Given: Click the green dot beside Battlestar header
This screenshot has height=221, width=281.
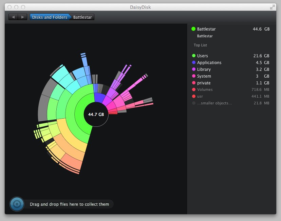Looking at the screenshot, I should tap(193, 29).
